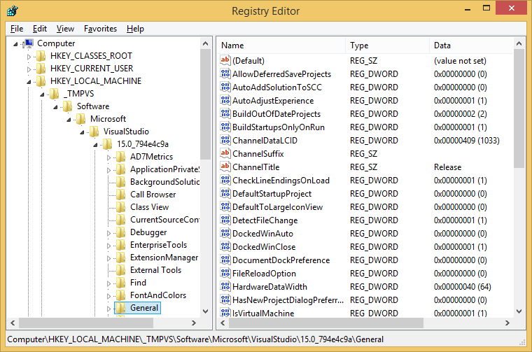Click the Computer icon at tree root
Image resolution: width=532 pixels, height=352 pixels.
29,43
